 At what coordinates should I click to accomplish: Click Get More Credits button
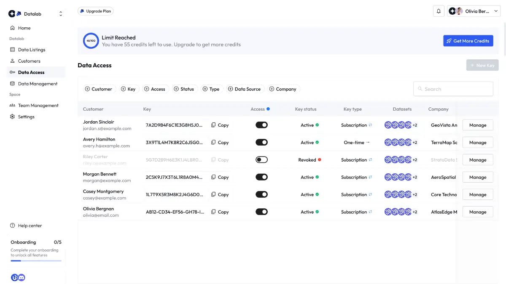pyautogui.click(x=468, y=41)
